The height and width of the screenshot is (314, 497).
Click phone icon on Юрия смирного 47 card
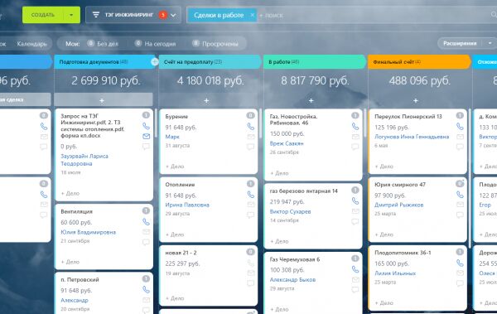[x=460, y=195]
